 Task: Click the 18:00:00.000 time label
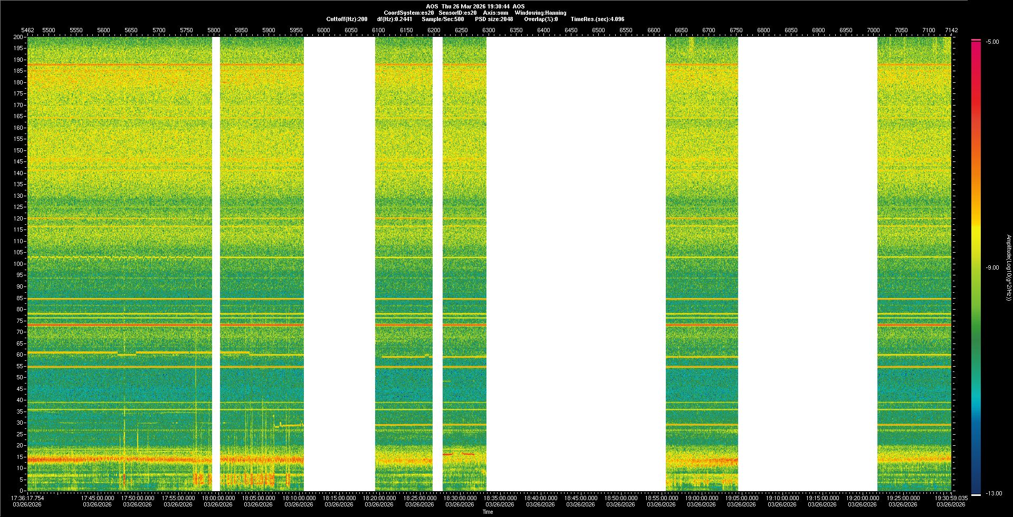coord(218,498)
